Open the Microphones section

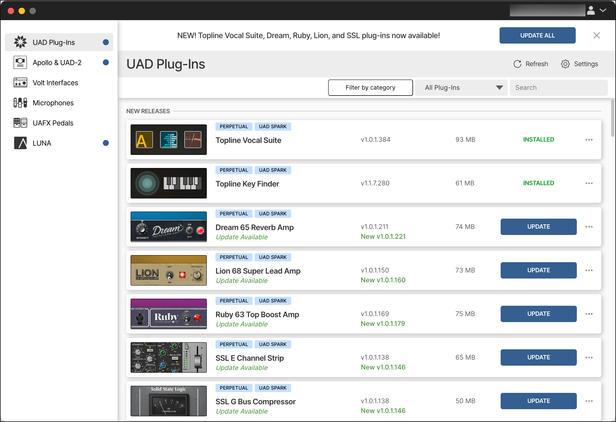pyautogui.click(x=59, y=103)
